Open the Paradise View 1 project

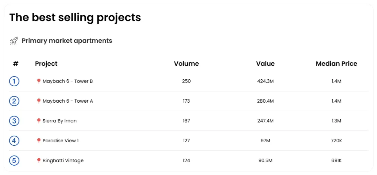[60, 141]
